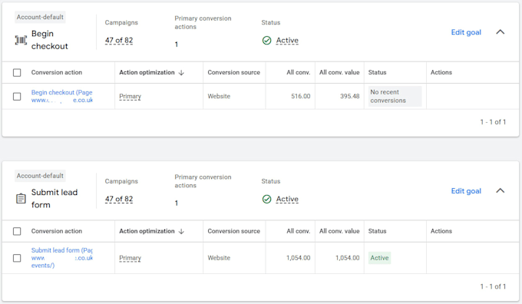522x304 pixels.
Task: Click the Conversion action header in the Begin checkout table
Action: point(57,72)
